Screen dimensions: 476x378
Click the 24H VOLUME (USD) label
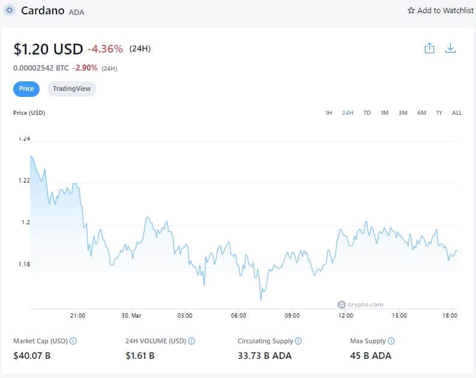[x=156, y=341]
